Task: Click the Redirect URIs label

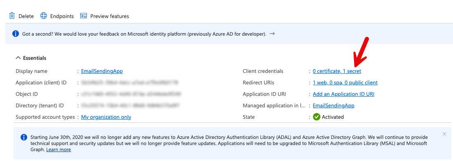Action: click(258, 83)
